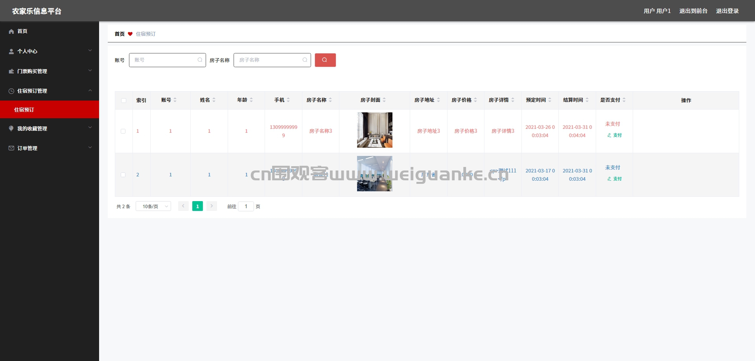755x361 pixels.
Task: Click the 共 2 条 total count text
Action: coord(123,207)
